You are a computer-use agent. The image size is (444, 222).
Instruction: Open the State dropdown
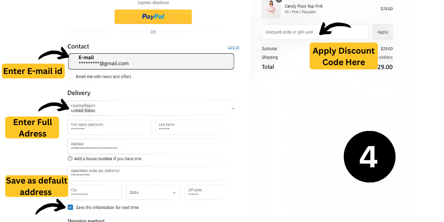153,192
